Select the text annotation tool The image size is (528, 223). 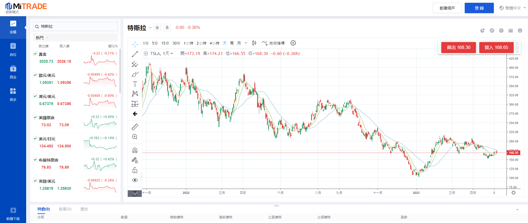click(x=135, y=84)
